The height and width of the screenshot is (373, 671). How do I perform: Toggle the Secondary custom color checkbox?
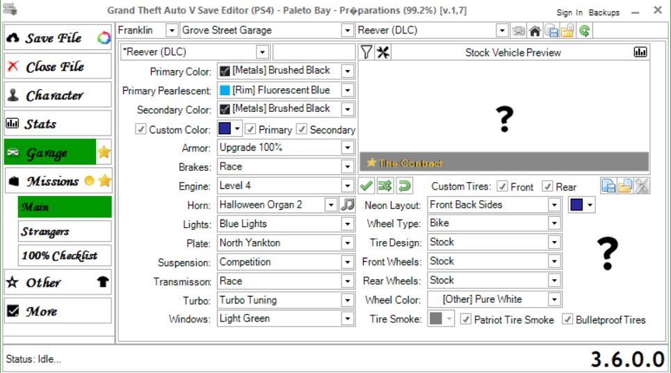[x=302, y=129]
